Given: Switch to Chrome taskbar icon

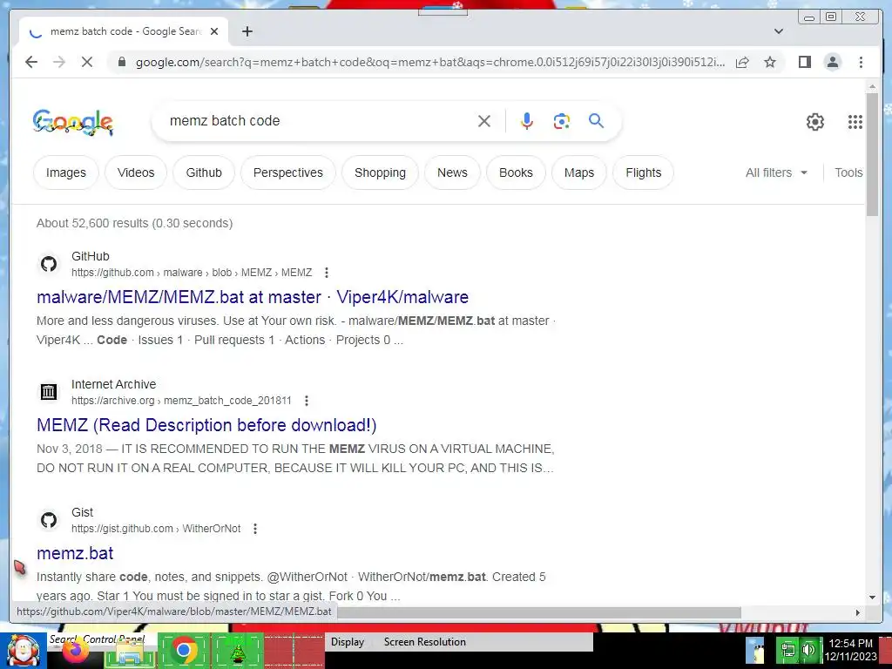Looking at the screenshot, I should (x=183, y=650).
